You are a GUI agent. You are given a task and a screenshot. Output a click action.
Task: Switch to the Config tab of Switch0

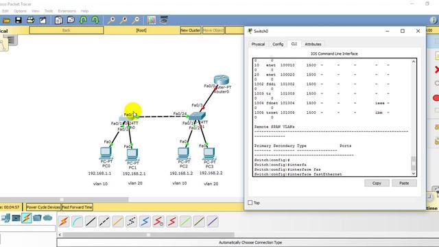coord(278,44)
